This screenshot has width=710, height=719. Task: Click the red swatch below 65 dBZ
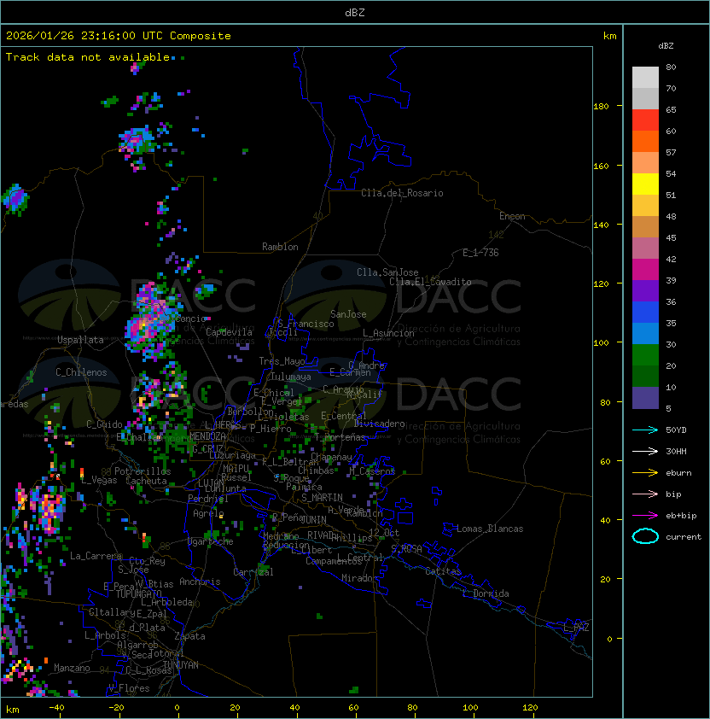point(645,120)
